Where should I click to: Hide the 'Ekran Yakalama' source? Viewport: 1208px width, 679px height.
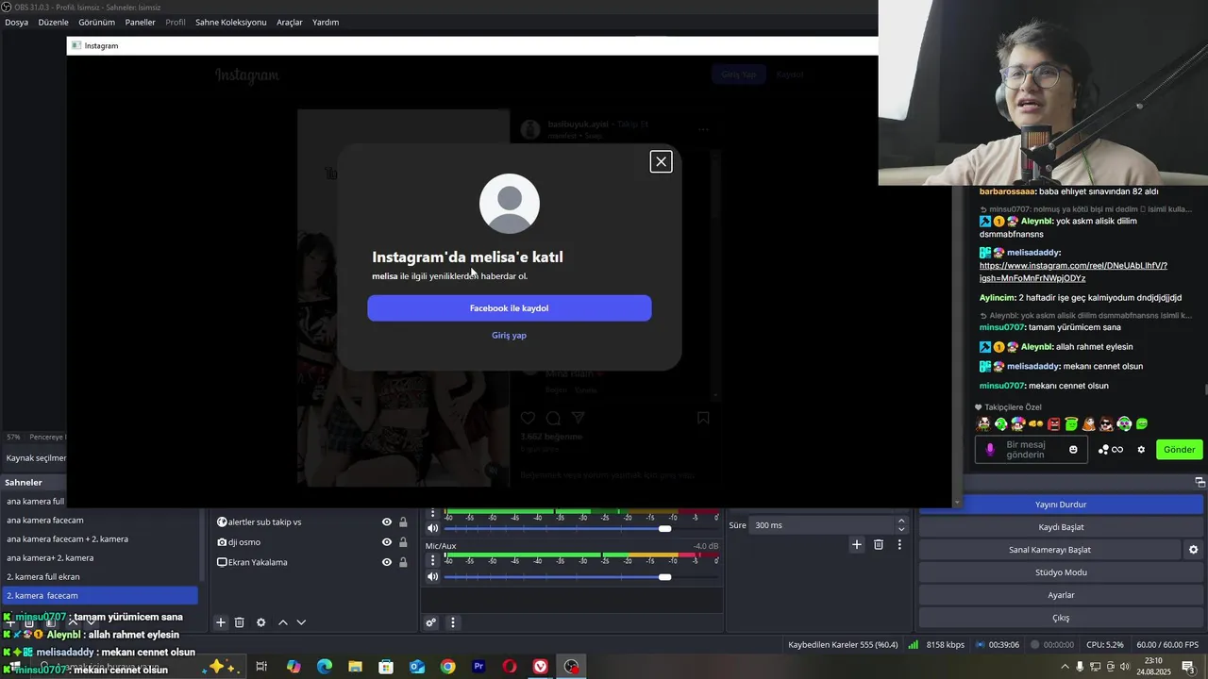pyautogui.click(x=387, y=562)
